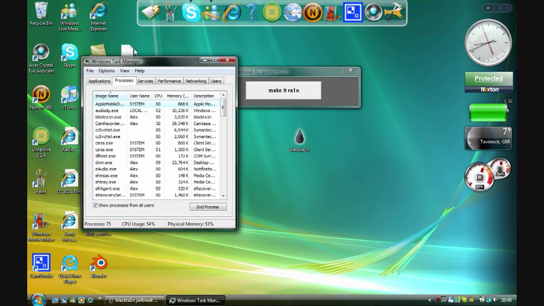Viewport: 544px width, 306px height.
Task: Open the iTunes desktop shortcut
Action: pos(70,98)
